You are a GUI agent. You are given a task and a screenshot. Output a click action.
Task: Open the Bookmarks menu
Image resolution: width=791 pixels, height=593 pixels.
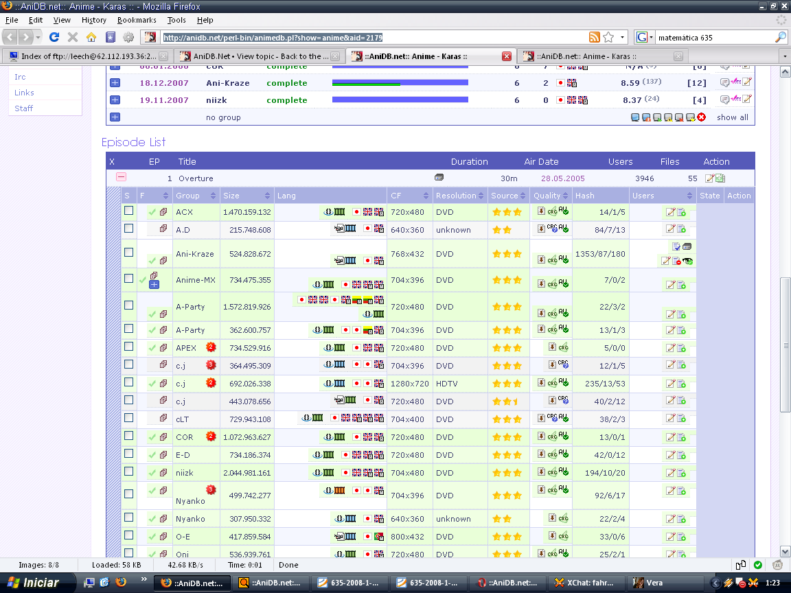click(137, 20)
